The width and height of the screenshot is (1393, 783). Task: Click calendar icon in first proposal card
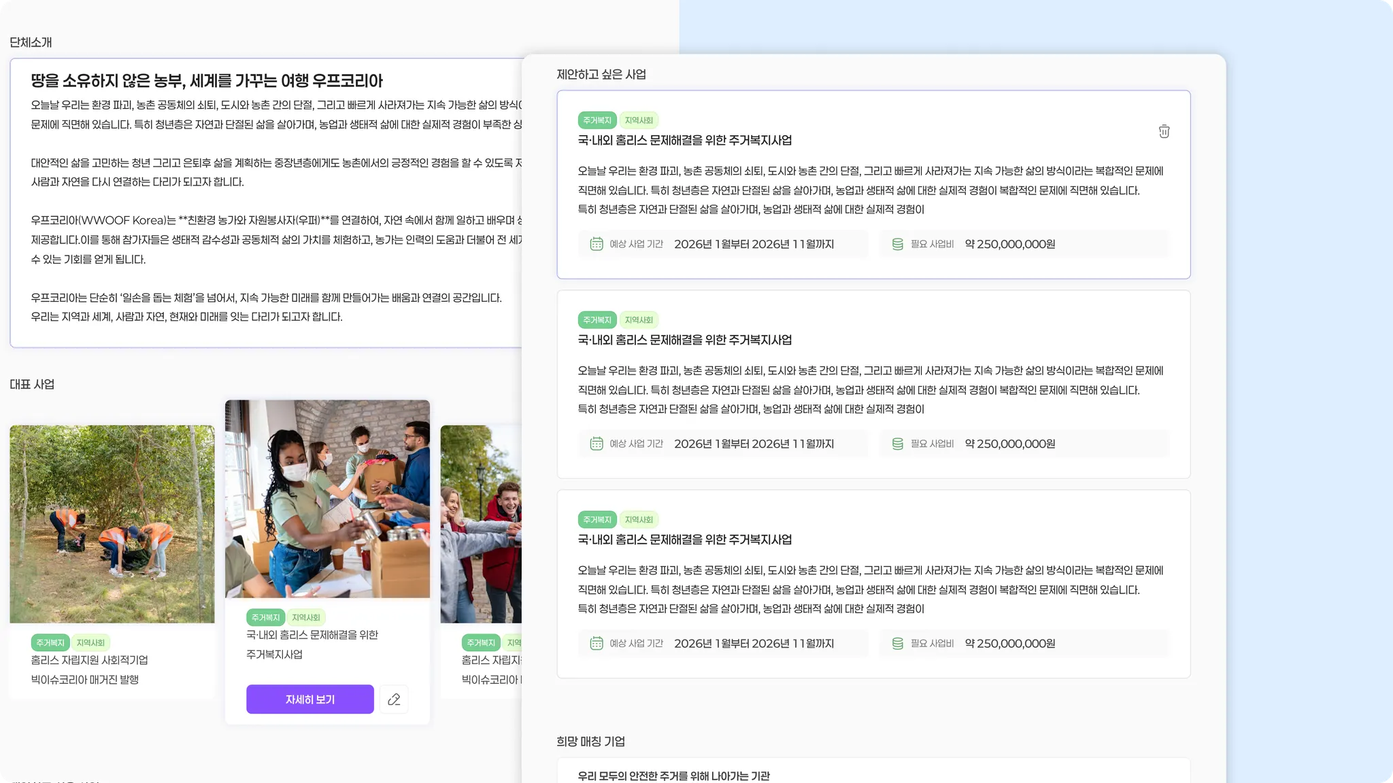(597, 244)
